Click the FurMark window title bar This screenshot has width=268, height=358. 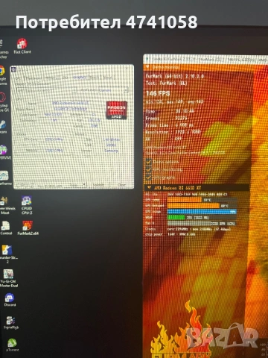click(206, 59)
